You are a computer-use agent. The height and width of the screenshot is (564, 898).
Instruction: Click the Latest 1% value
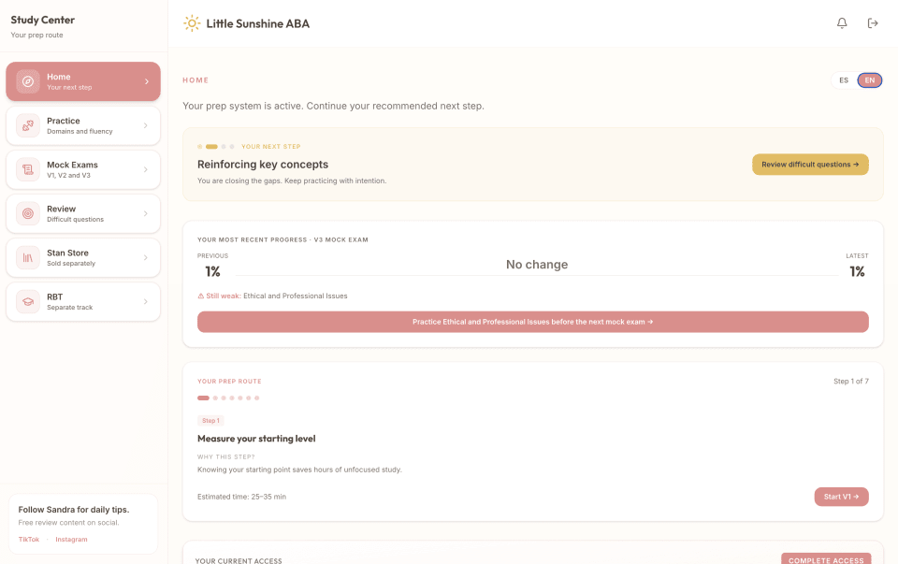point(857,271)
